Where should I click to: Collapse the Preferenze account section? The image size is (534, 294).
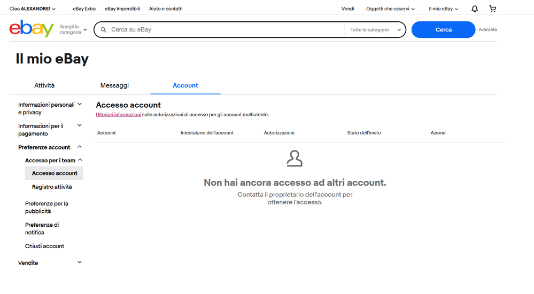[50, 147]
